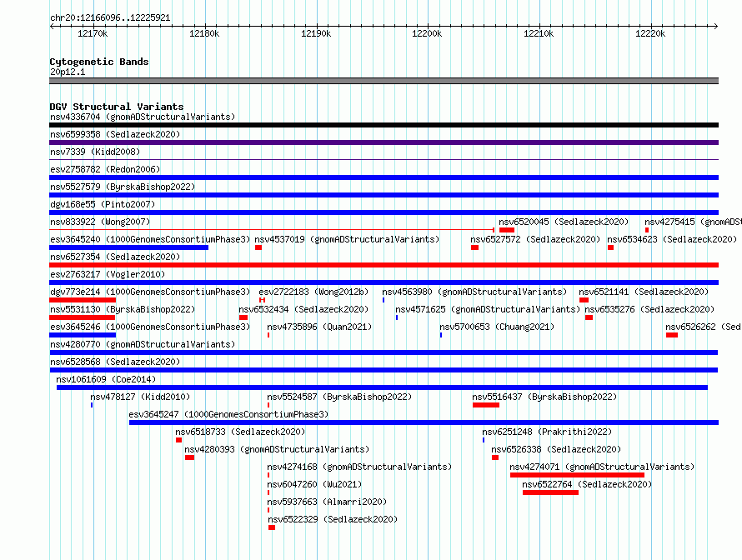Click the 20p12.1 cytogenetic band bar
This screenshot has width=742, height=560.
click(384, 81)
